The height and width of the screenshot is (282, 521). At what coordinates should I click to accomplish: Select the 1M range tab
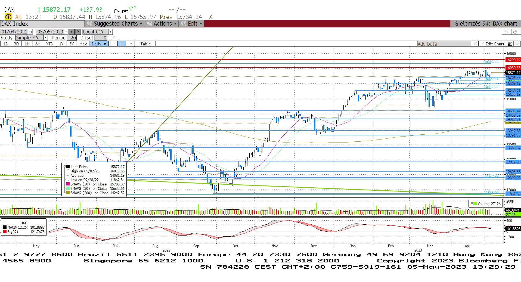point(27,44)
